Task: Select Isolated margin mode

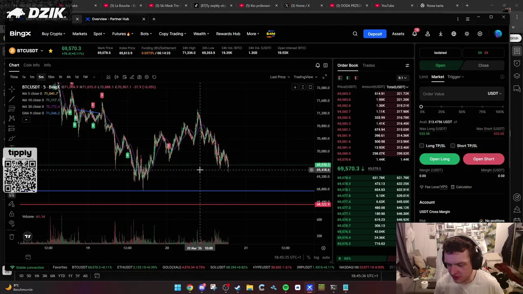Action: tap(440, 53)
